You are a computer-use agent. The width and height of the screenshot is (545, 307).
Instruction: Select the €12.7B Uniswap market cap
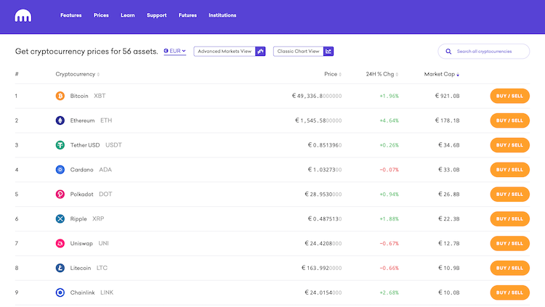point(449,243)
